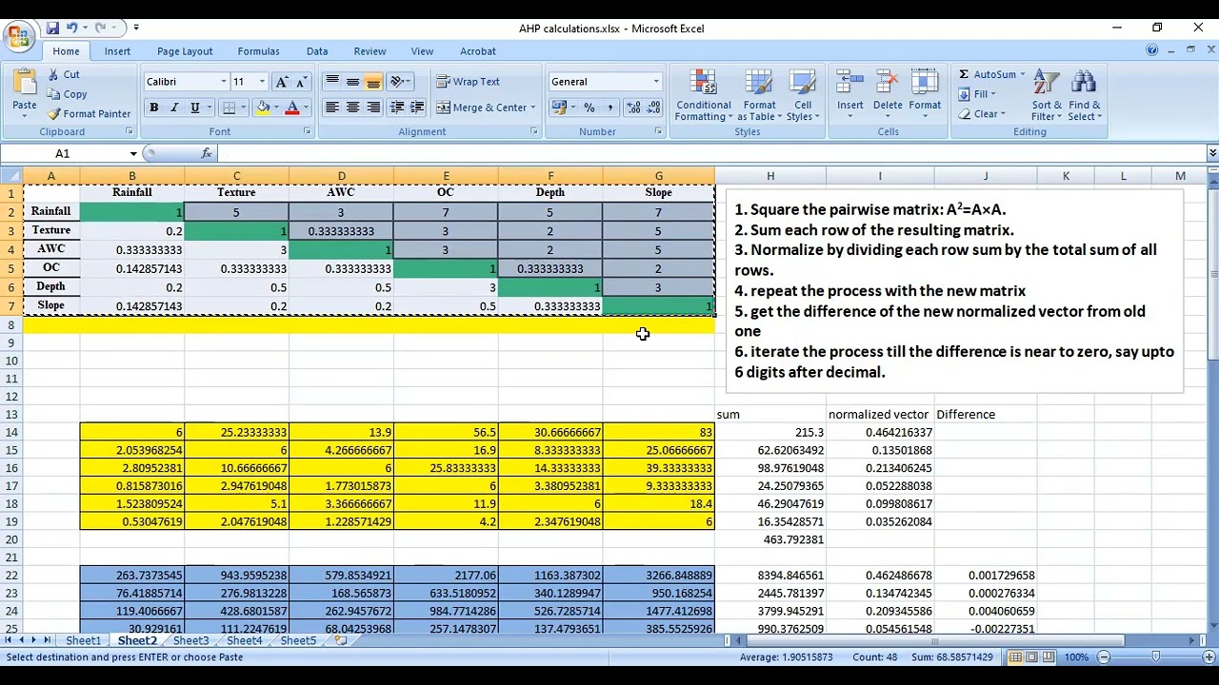Open the Page Layout tab
Screen dimensions: 1219x685
(185, 51)
